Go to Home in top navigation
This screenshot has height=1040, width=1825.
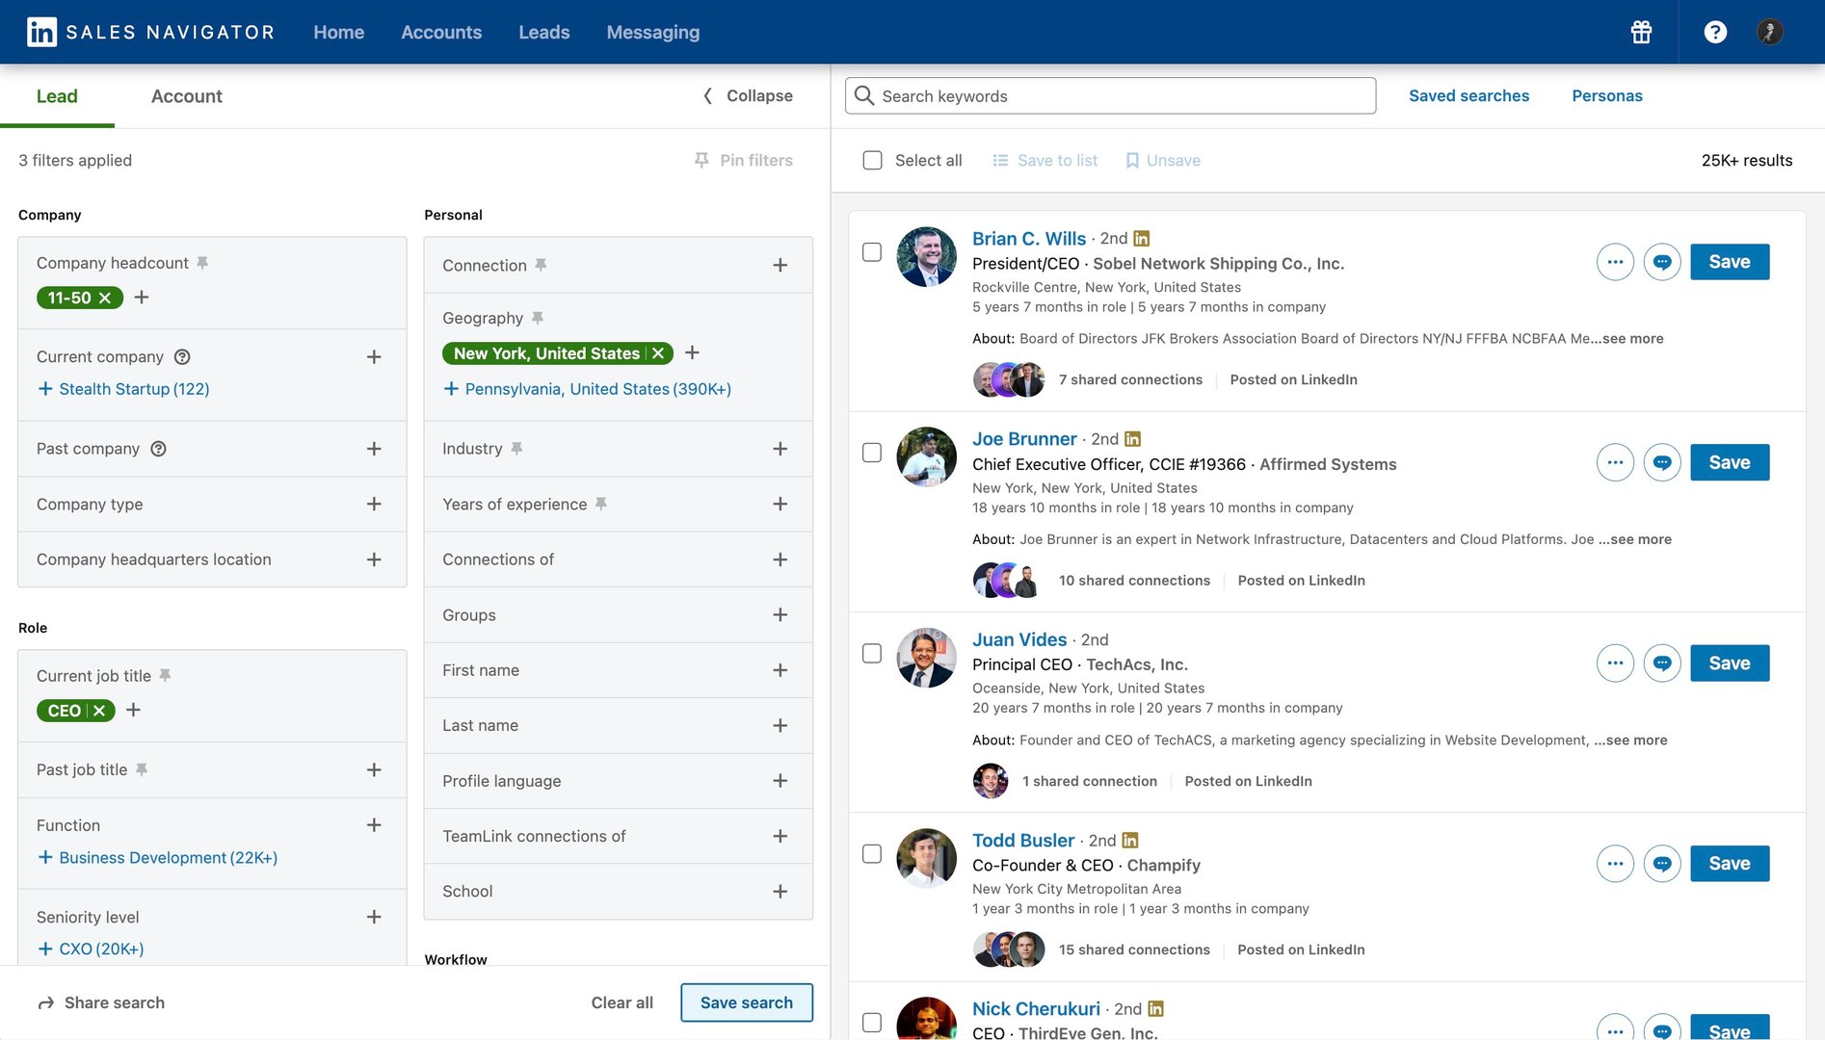[339, 32]
